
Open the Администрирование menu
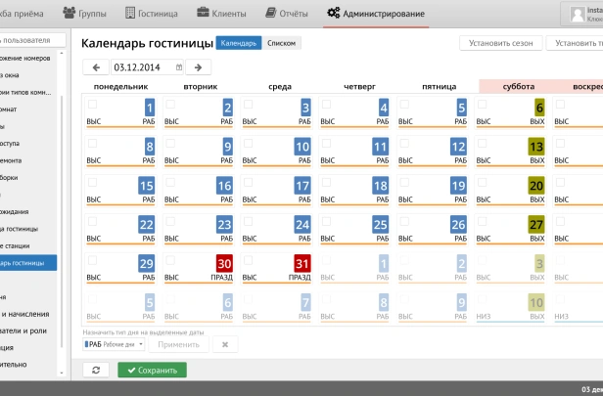pos(377,14)
